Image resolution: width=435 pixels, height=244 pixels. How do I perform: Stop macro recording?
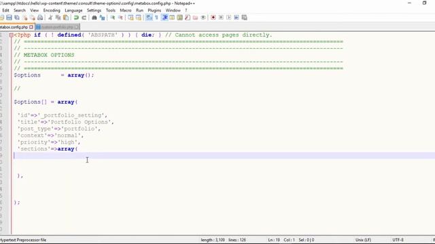tap(221, 18)
